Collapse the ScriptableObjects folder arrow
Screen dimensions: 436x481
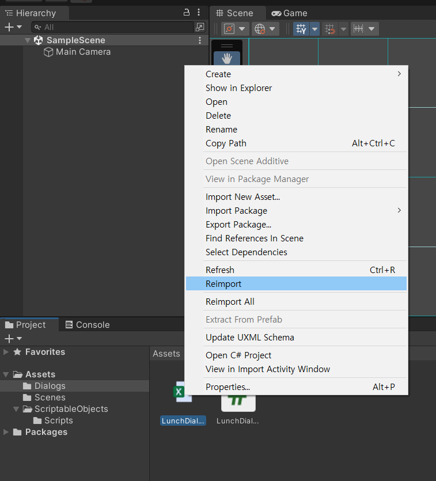(x=16, y=409)
